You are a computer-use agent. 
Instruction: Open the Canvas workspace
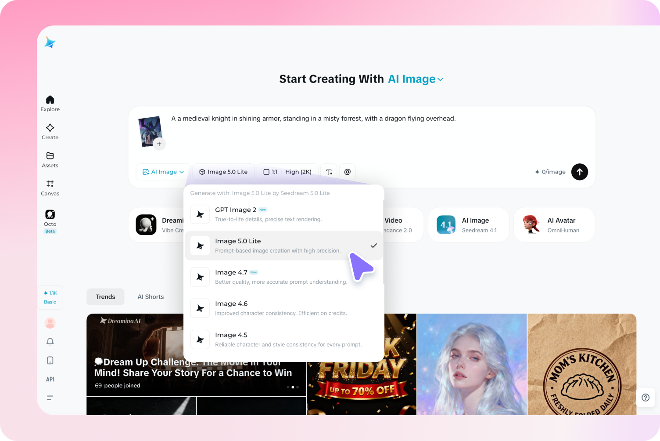click(x=50, y=188)
